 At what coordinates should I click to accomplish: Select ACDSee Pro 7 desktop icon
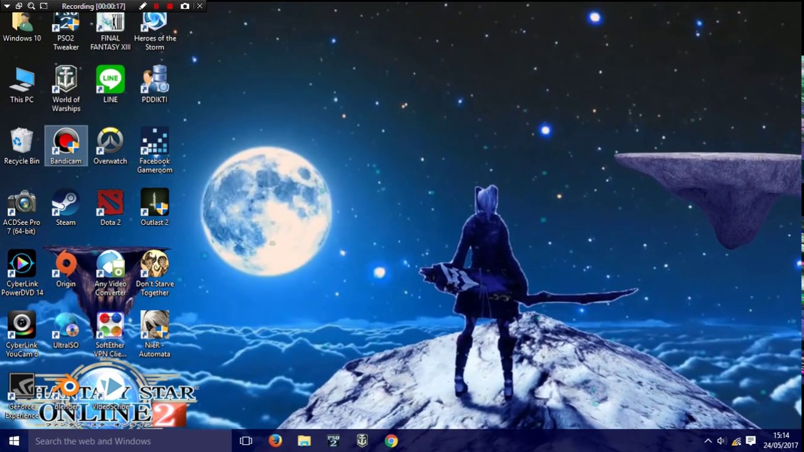click(x=21, y=212)
